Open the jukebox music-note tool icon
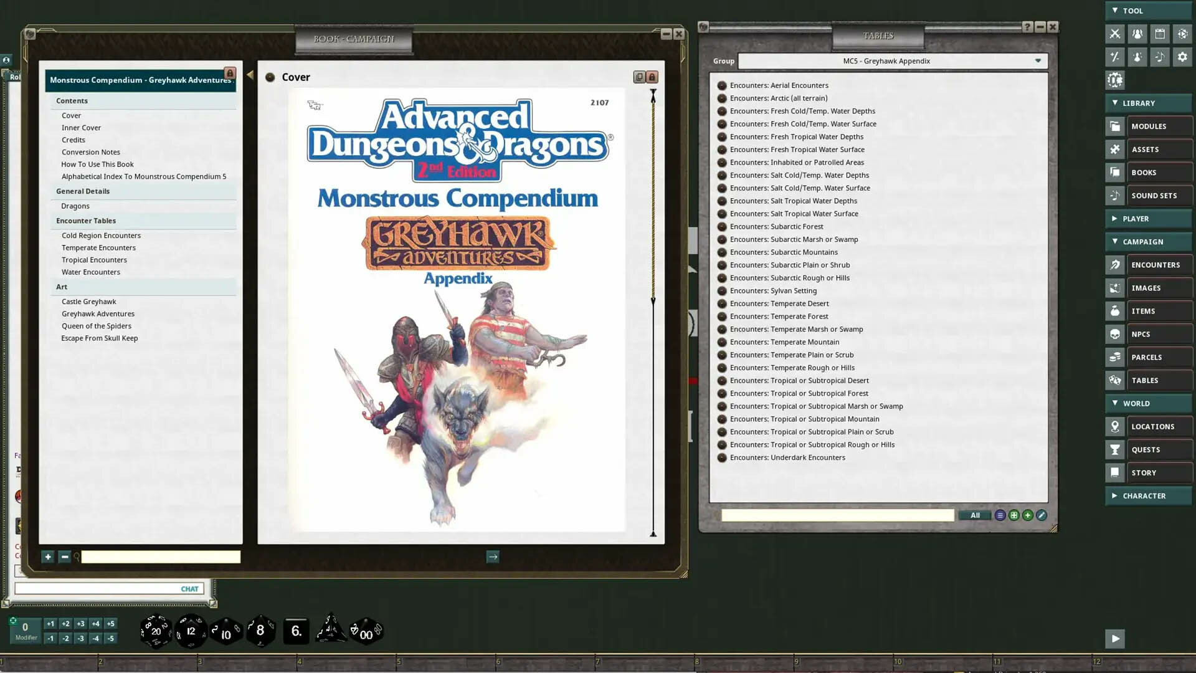Viewport: 1196px width, 673px height. click(1160, 57)
